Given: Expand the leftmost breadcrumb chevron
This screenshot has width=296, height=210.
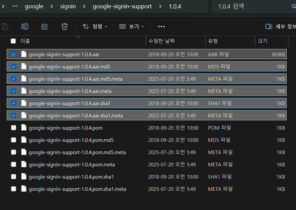Looking at the screenshot, I should (3, 7).
